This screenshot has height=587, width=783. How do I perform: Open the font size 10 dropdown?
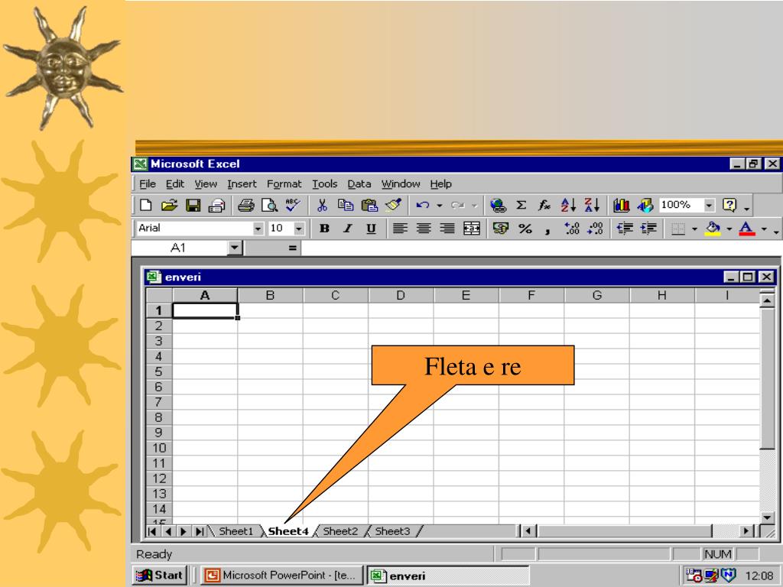point(299,229)
